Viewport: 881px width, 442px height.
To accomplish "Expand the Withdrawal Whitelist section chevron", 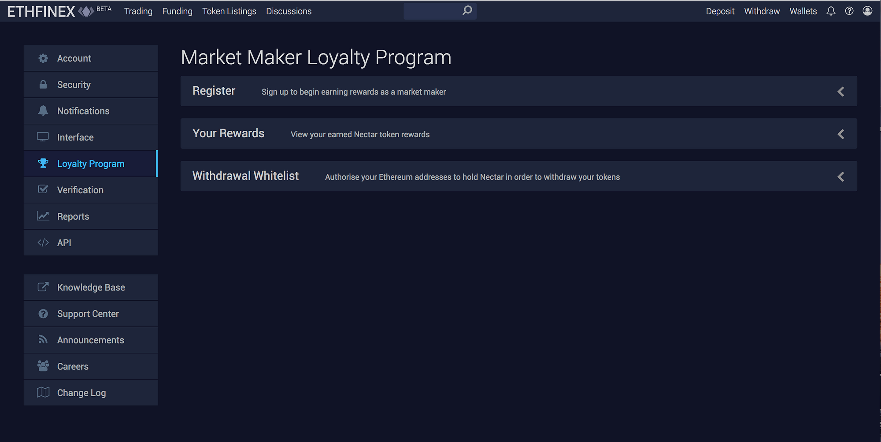I will pyautogui.click(x=841, y=177).
